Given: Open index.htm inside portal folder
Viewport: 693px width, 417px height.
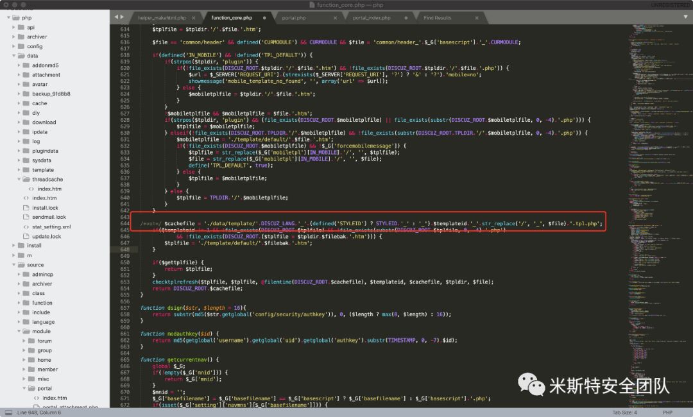Looking at the screenshot, I should 55,398.
